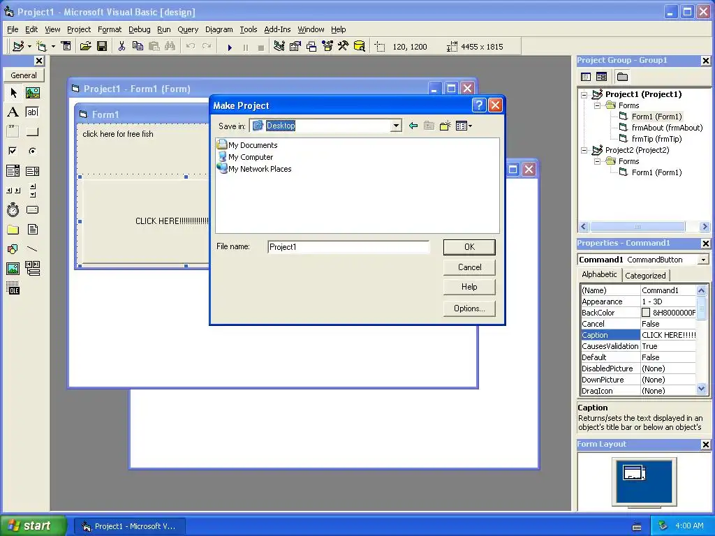The width and height of the screenshot is (715, 536).
Task: Select the CommandButton control tool
Action: pos(32,132)
